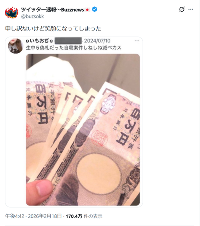Click the empty quoted tweet card border area

(x=16, y=130)
